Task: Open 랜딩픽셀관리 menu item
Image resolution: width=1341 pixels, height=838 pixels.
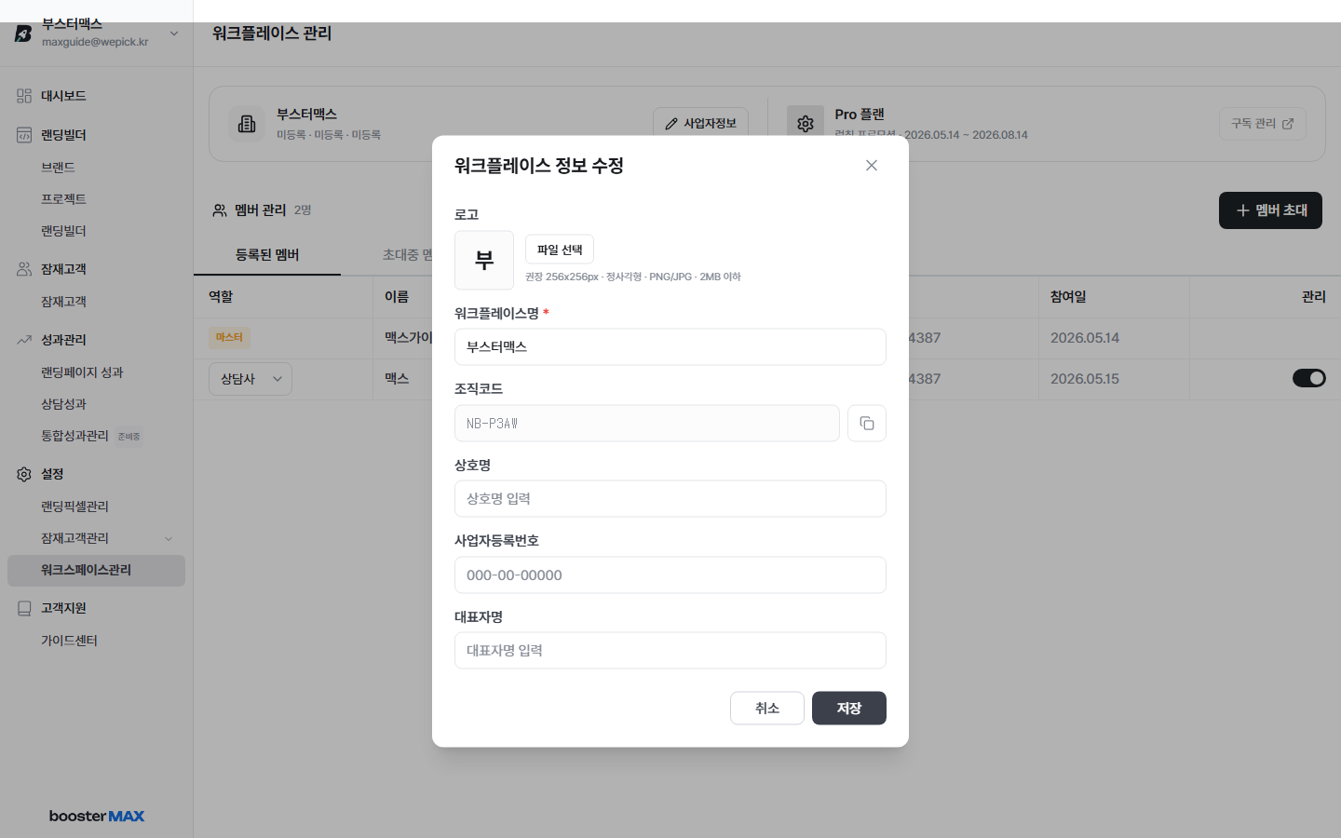Action: point(74,507)
